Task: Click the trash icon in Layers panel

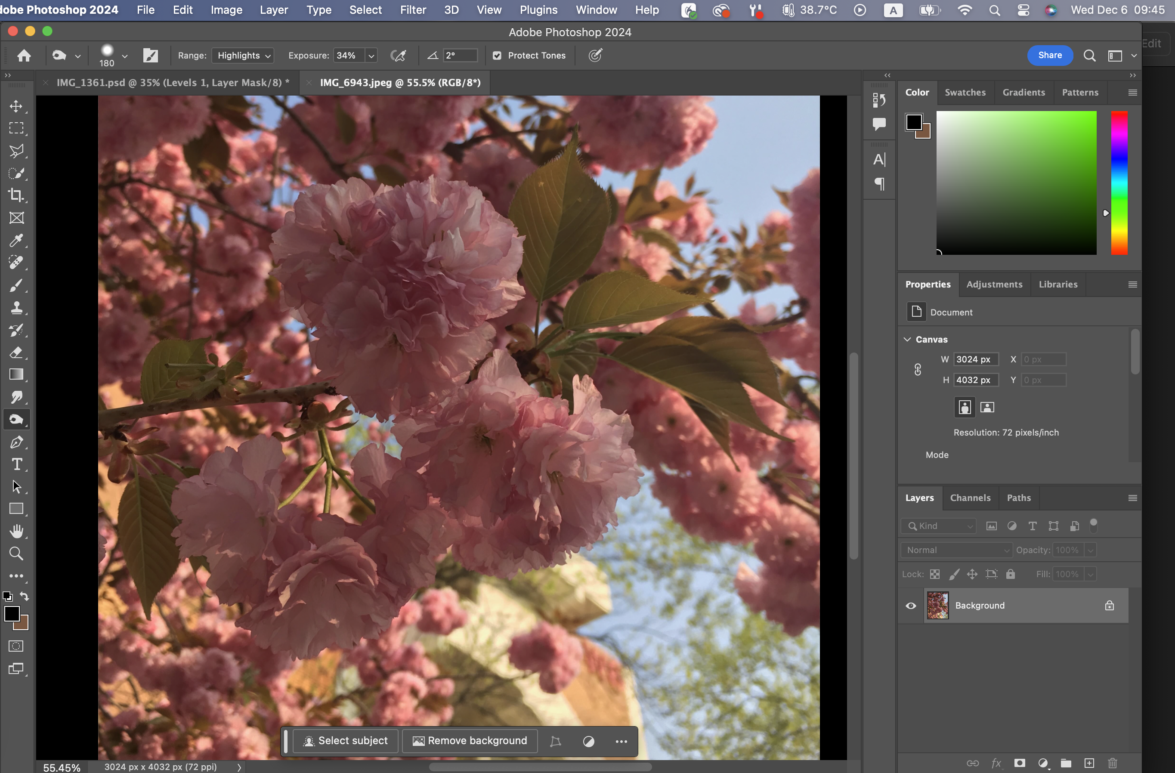Action: coord(1112,763)
